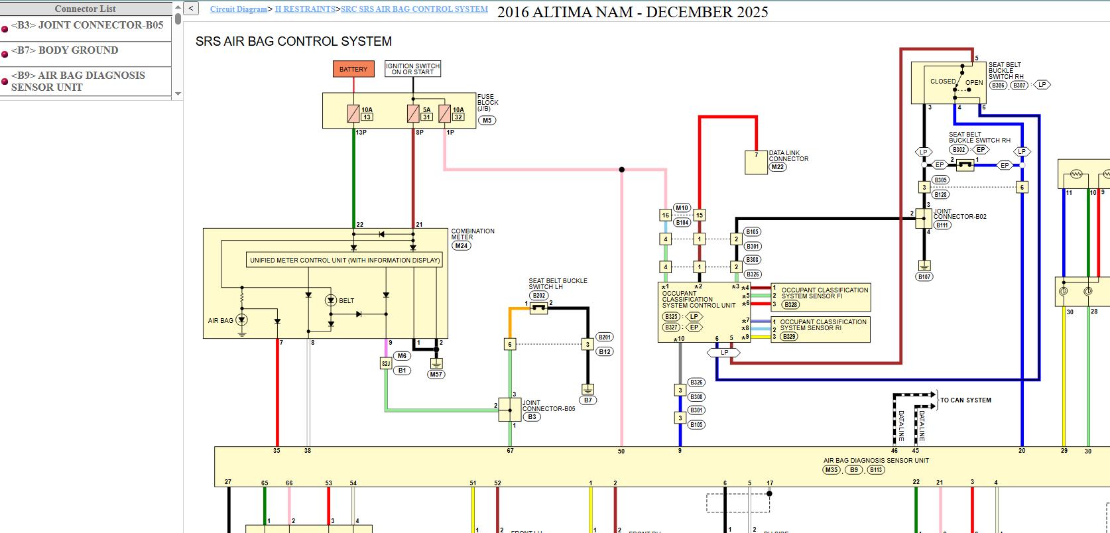Viewport: 1110px width, 533px height.
Task: Click the B306 connector tag
Action: pos(998,86)
